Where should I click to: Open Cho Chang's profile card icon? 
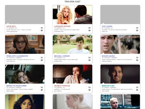pyautogui.click(x=137, y=28)
